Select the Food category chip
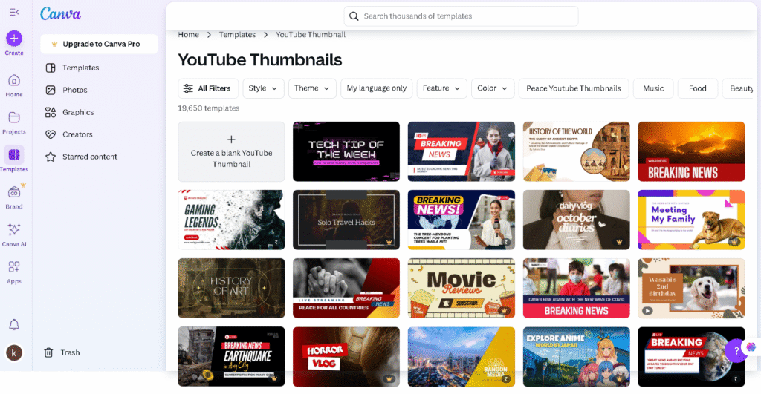This screenshot has height=394, width=761. pos(697,88)
